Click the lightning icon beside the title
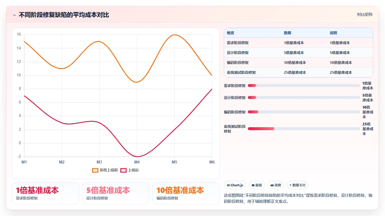Image resolution: width=385 pixels, height=216 pixels. tap(14, 15)
